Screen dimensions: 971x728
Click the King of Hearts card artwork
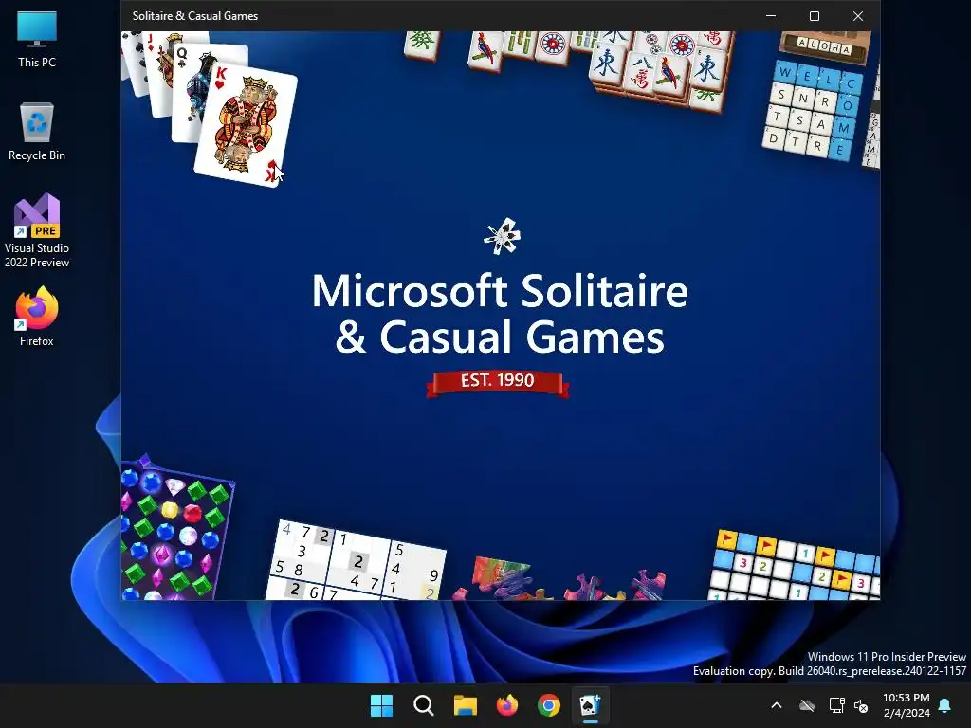[246, 124]
